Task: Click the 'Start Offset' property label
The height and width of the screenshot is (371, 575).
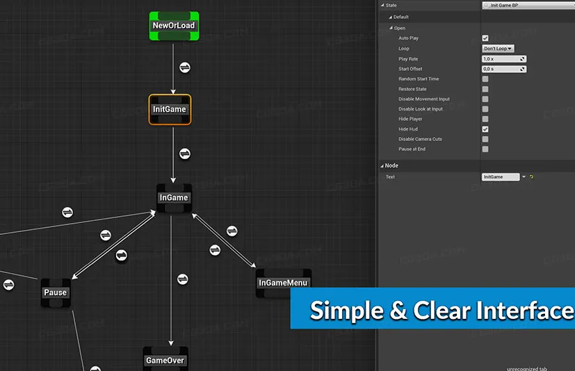Action: pyautogui.click(x=410, y=69)
